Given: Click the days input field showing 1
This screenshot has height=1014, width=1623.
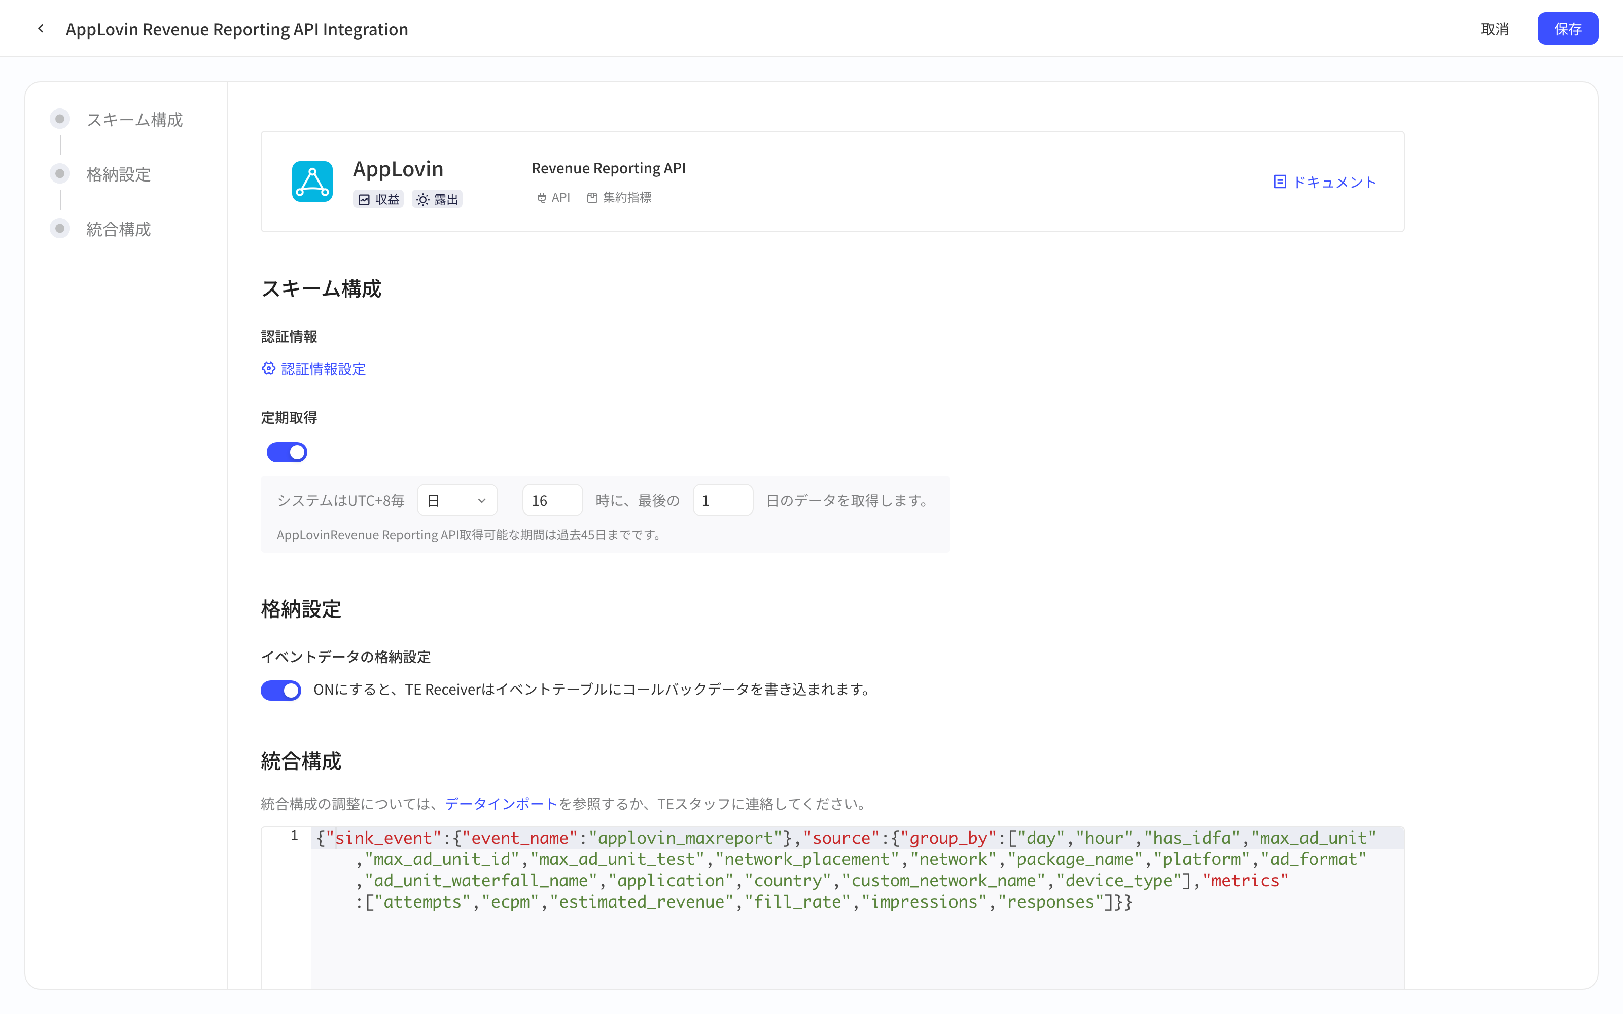Looking at the screenshot, I should (x=722, y=500).
